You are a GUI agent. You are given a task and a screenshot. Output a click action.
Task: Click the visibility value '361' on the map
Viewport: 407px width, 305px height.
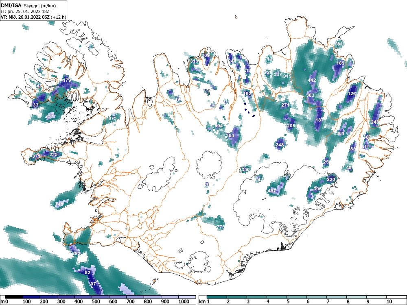coord(340,133)
